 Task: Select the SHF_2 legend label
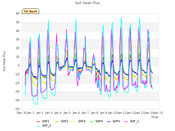[46, 126]
